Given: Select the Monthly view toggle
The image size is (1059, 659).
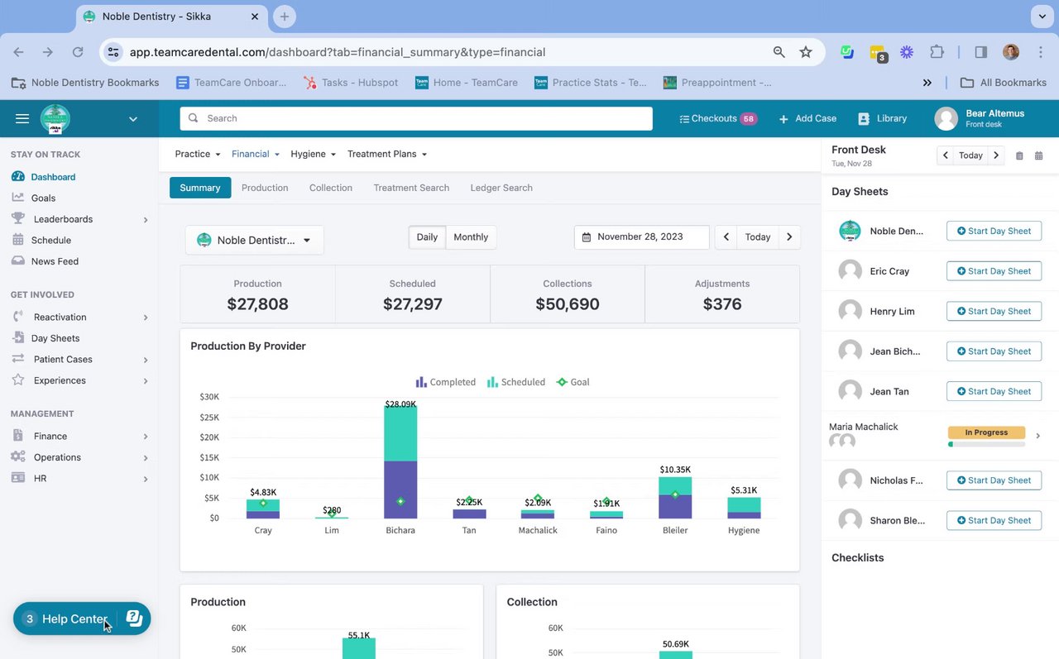Looking at the screenshot, I should [x=471, y=237].
